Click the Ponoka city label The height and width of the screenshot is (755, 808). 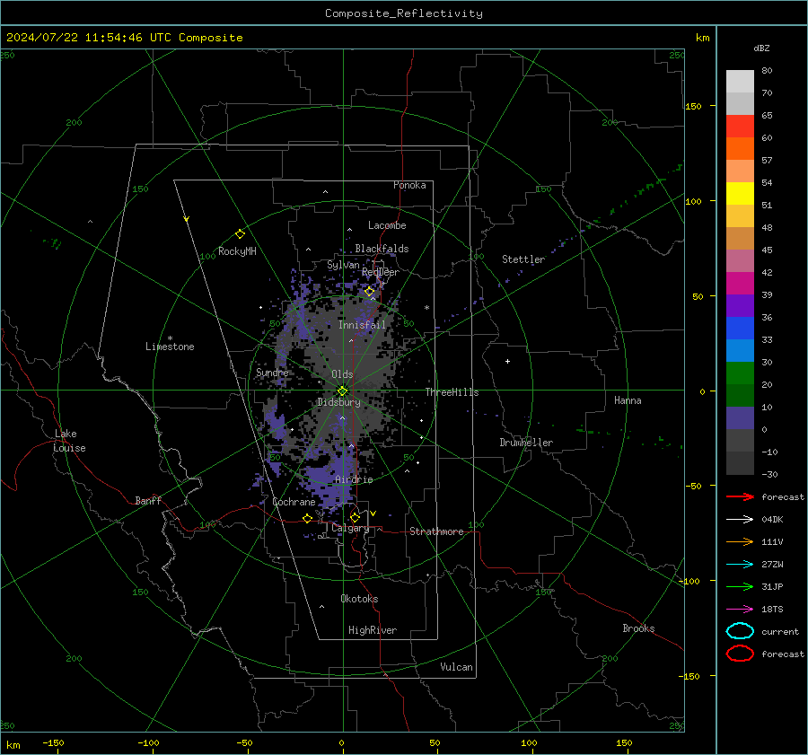[409, 185]
